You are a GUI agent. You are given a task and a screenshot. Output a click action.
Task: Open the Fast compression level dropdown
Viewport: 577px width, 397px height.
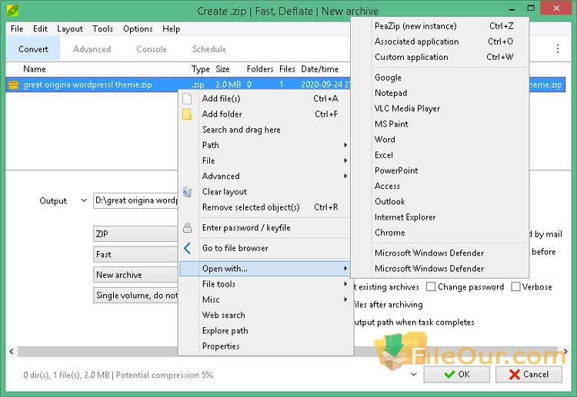[135, 254]
